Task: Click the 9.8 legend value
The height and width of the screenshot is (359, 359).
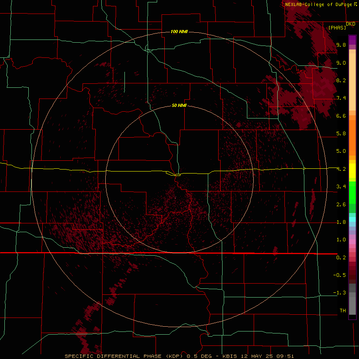Action: [341, 45]
